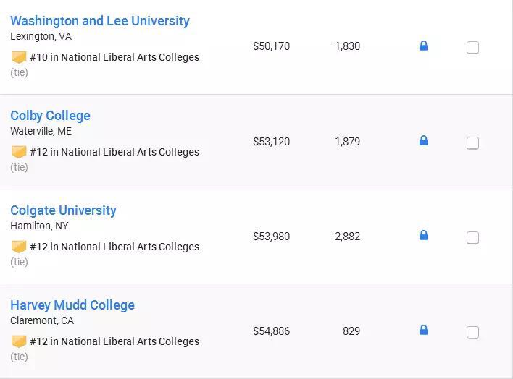Click Colgate's 2,882 enrollment figure
Viewport: 513px width, 379px height.
[347, 237]
